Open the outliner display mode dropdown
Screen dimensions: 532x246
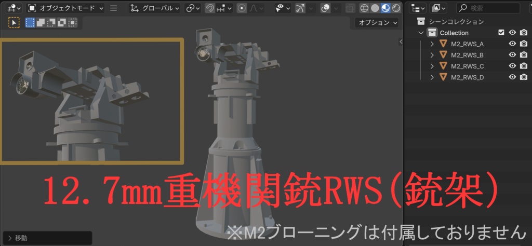click(x=438, y=8)
